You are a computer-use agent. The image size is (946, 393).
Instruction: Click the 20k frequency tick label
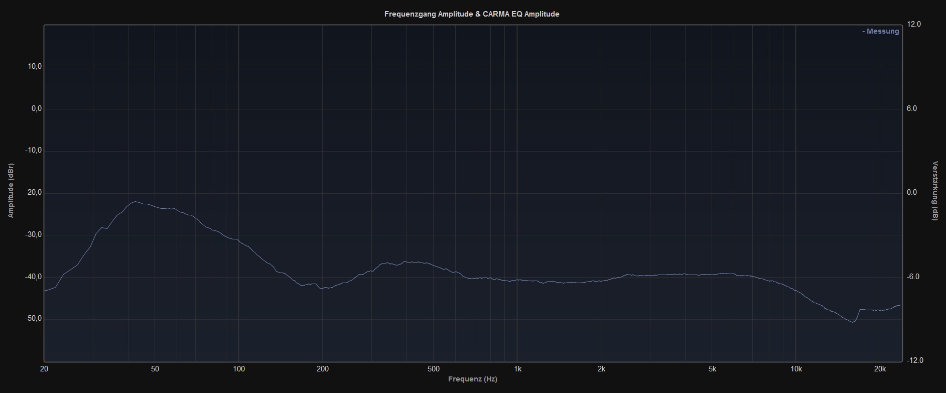[x=879, y=369]
